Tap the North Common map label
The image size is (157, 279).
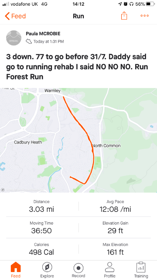(x=106, y=146)
